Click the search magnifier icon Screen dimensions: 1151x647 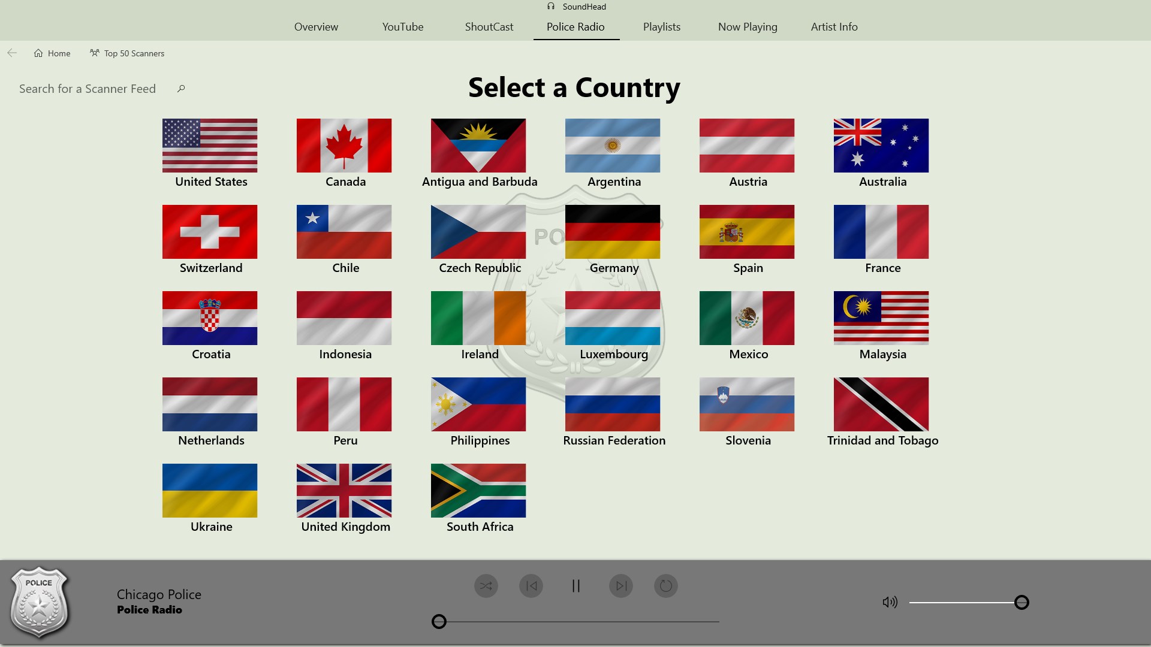click(181, 89)
